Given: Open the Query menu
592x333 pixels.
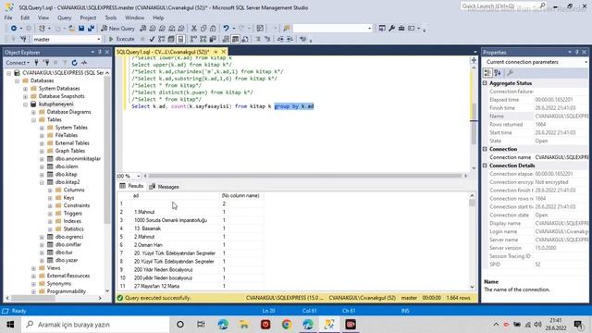Looking at the screenshot, I should (x=64, y=18).
